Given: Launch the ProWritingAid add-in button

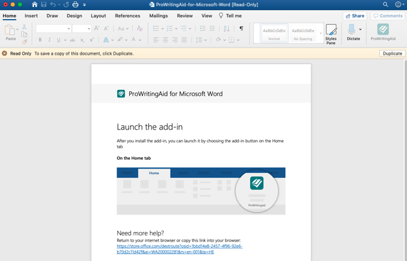Looking at the screenshot, I should point(383,32).
